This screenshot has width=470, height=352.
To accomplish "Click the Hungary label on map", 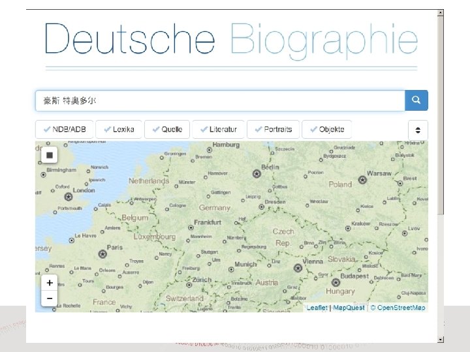I will pyautogui.click(x=340, y=291).
